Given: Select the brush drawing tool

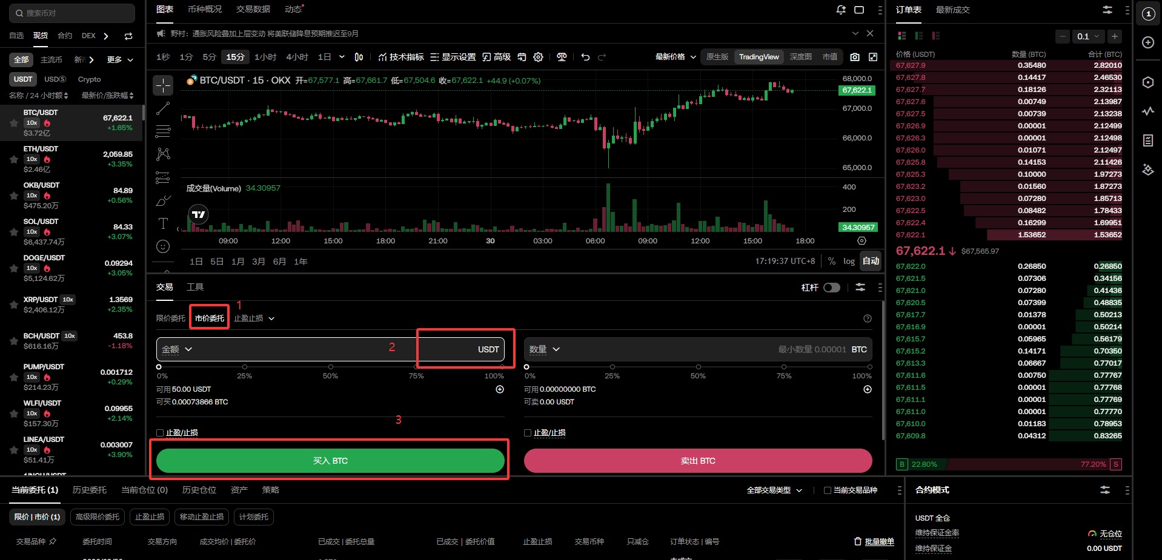Looking at the screenshot, I should [163, 200].
